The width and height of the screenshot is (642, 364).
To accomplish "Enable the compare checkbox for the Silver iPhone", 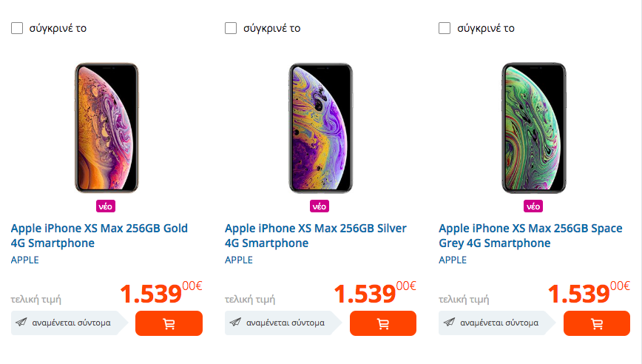I will click(x=231, y=28).
